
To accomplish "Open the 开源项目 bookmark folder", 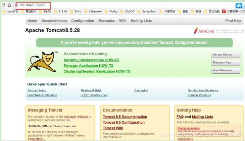I will click(167, 11).
